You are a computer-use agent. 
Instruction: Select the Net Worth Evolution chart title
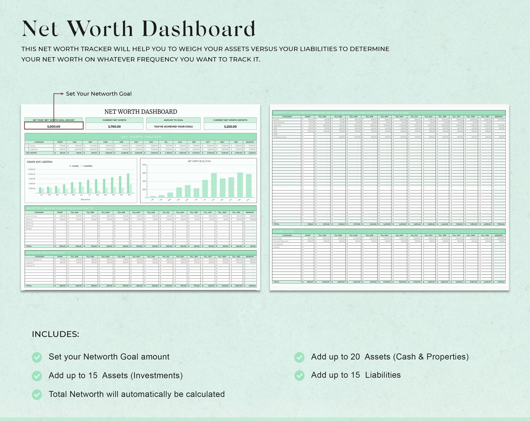(199, 161)
